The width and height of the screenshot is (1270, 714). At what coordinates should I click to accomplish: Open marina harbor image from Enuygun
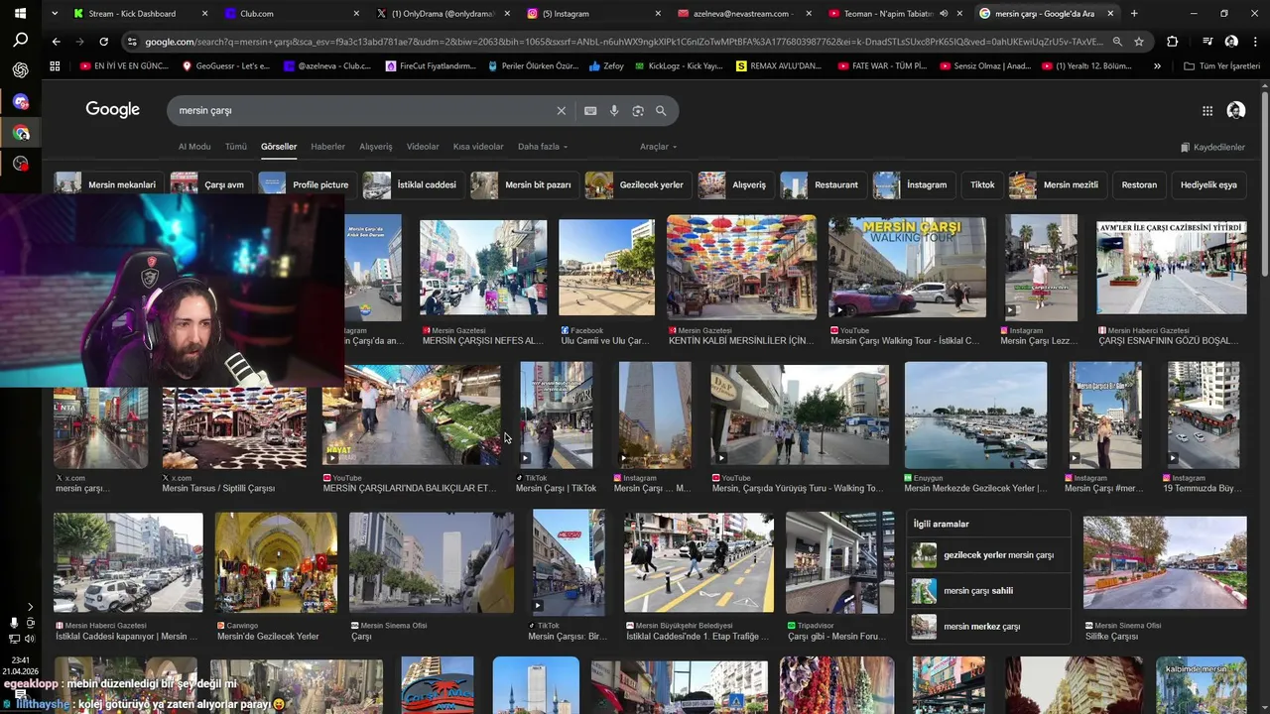tap(975, 416)
